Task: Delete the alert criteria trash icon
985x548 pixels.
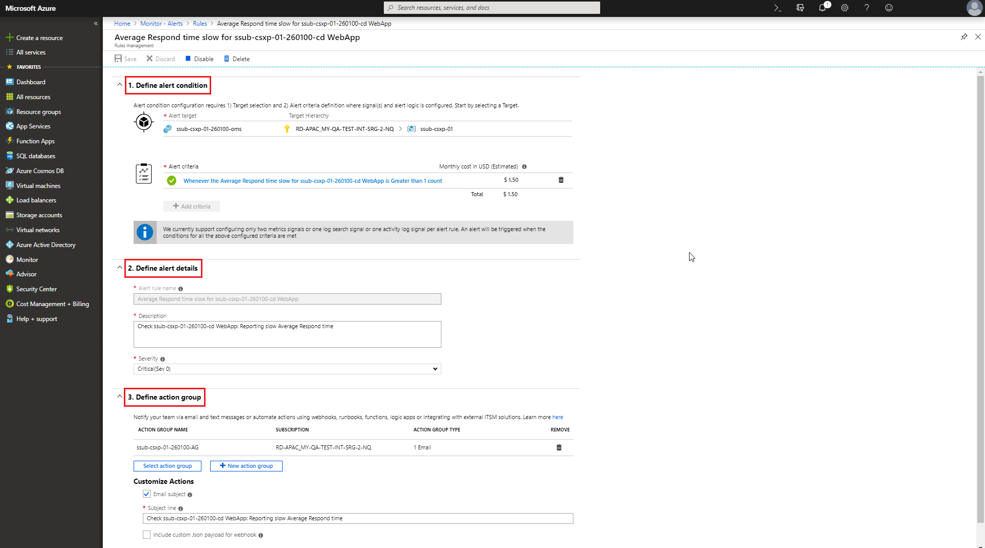Action: pyautogui.click(x=561, y=180)
